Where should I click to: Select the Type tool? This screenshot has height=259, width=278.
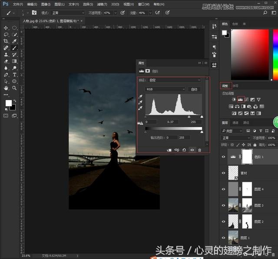[14, 74]
